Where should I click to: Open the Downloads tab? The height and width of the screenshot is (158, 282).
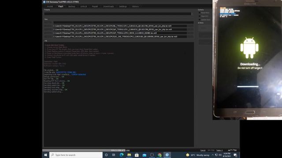[108, 7]
